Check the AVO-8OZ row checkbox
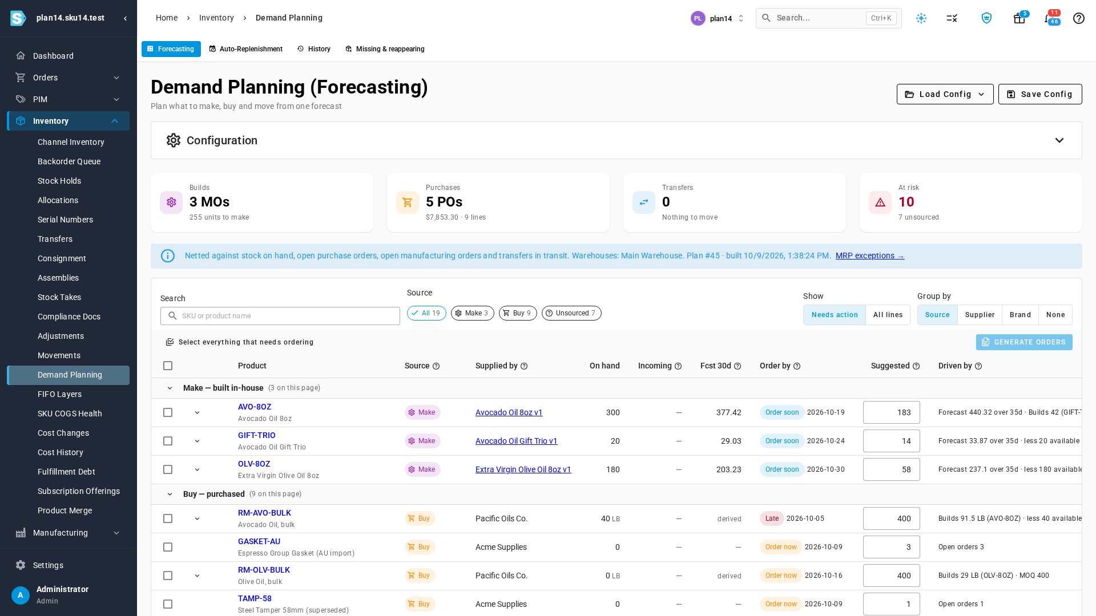1096x616 pixels. tap(168, 412)
